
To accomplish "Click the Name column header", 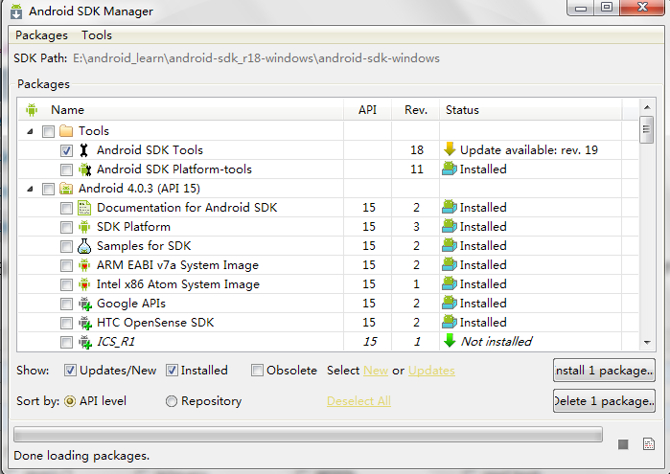I will (x=181, y=110).
